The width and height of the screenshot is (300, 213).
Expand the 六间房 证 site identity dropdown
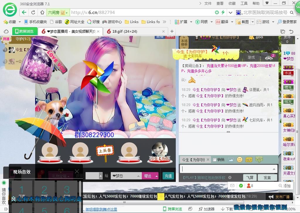[x=67, y=13]
